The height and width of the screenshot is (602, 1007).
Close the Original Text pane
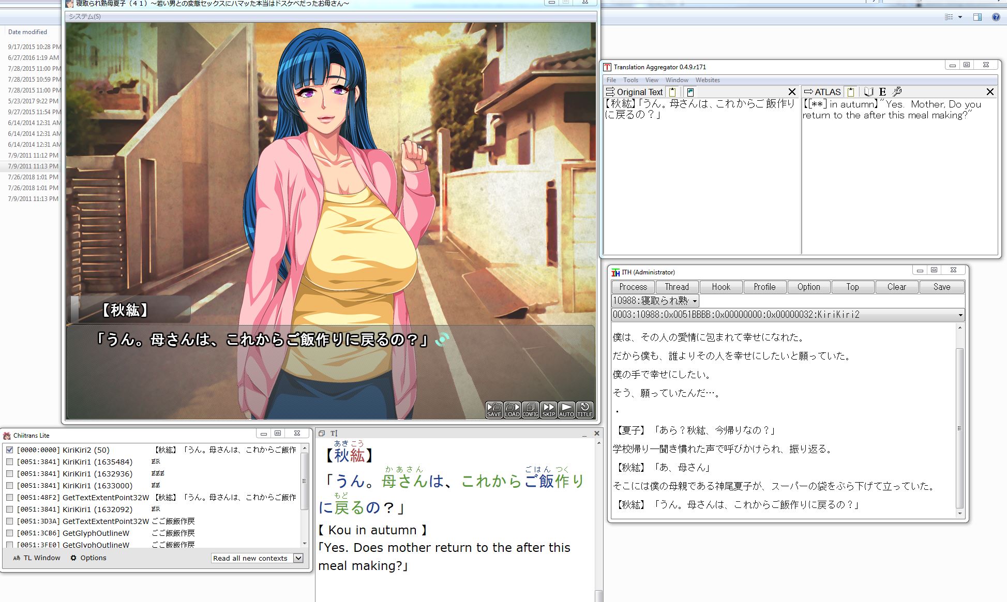tap(792, 92)
